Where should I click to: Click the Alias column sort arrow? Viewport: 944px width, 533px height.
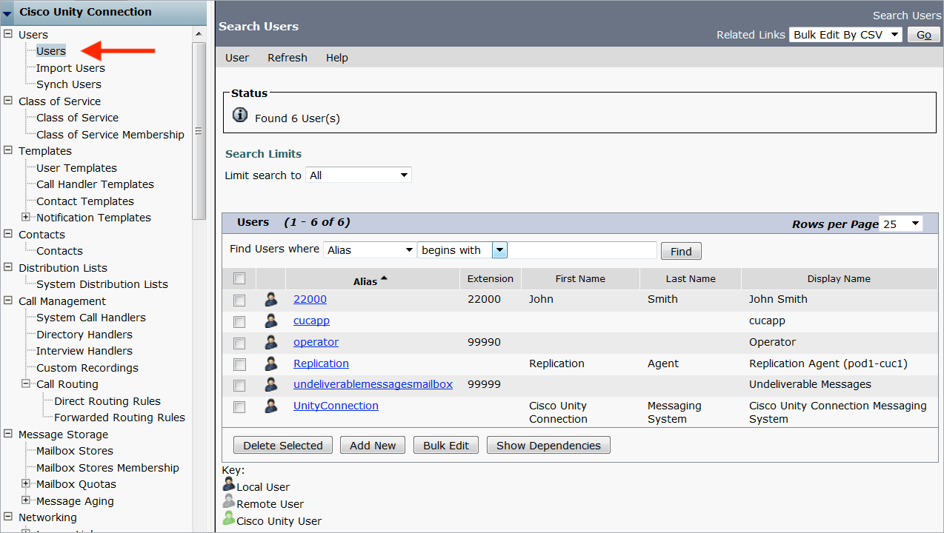click(x=384, y=278)
